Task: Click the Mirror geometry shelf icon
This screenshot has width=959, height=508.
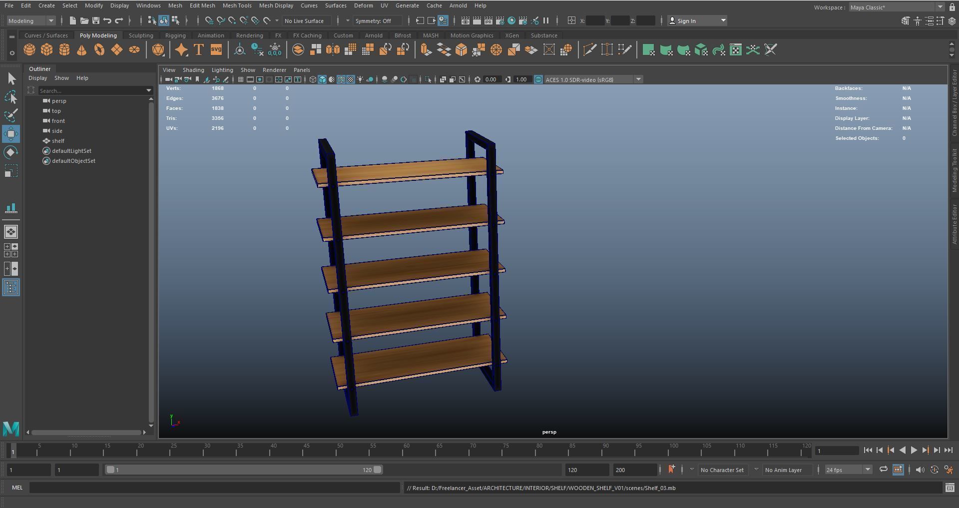Action: pos(333,49)
